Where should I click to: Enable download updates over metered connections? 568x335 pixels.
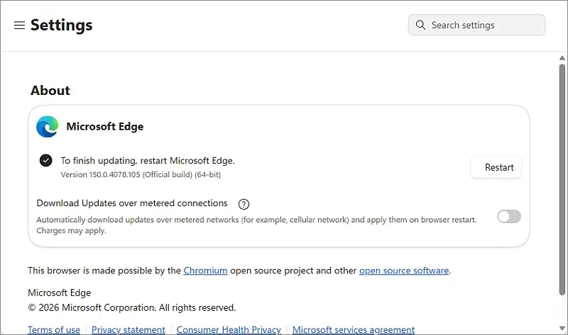pos(509,217)
